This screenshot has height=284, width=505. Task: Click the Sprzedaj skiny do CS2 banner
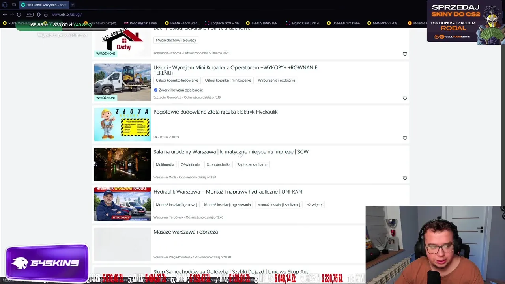[466, 21]
